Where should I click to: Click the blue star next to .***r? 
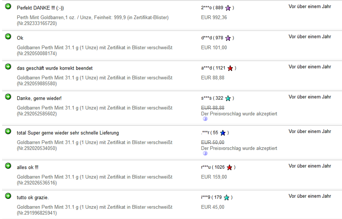click(x=223, y=133)
